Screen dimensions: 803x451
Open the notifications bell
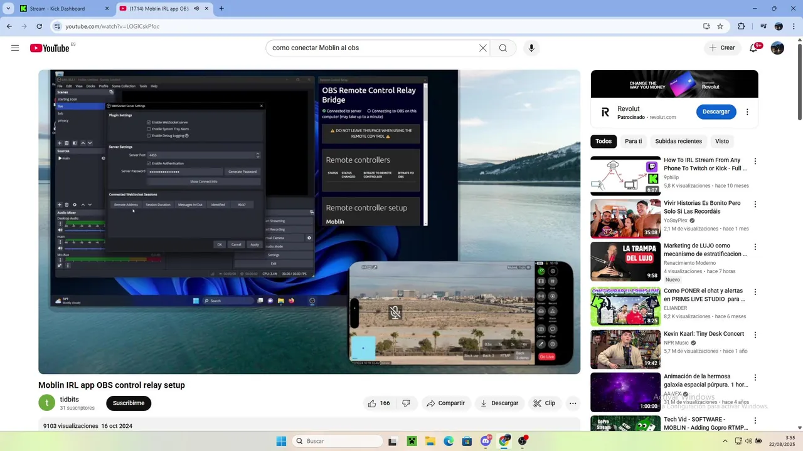[x=753, y=48]
